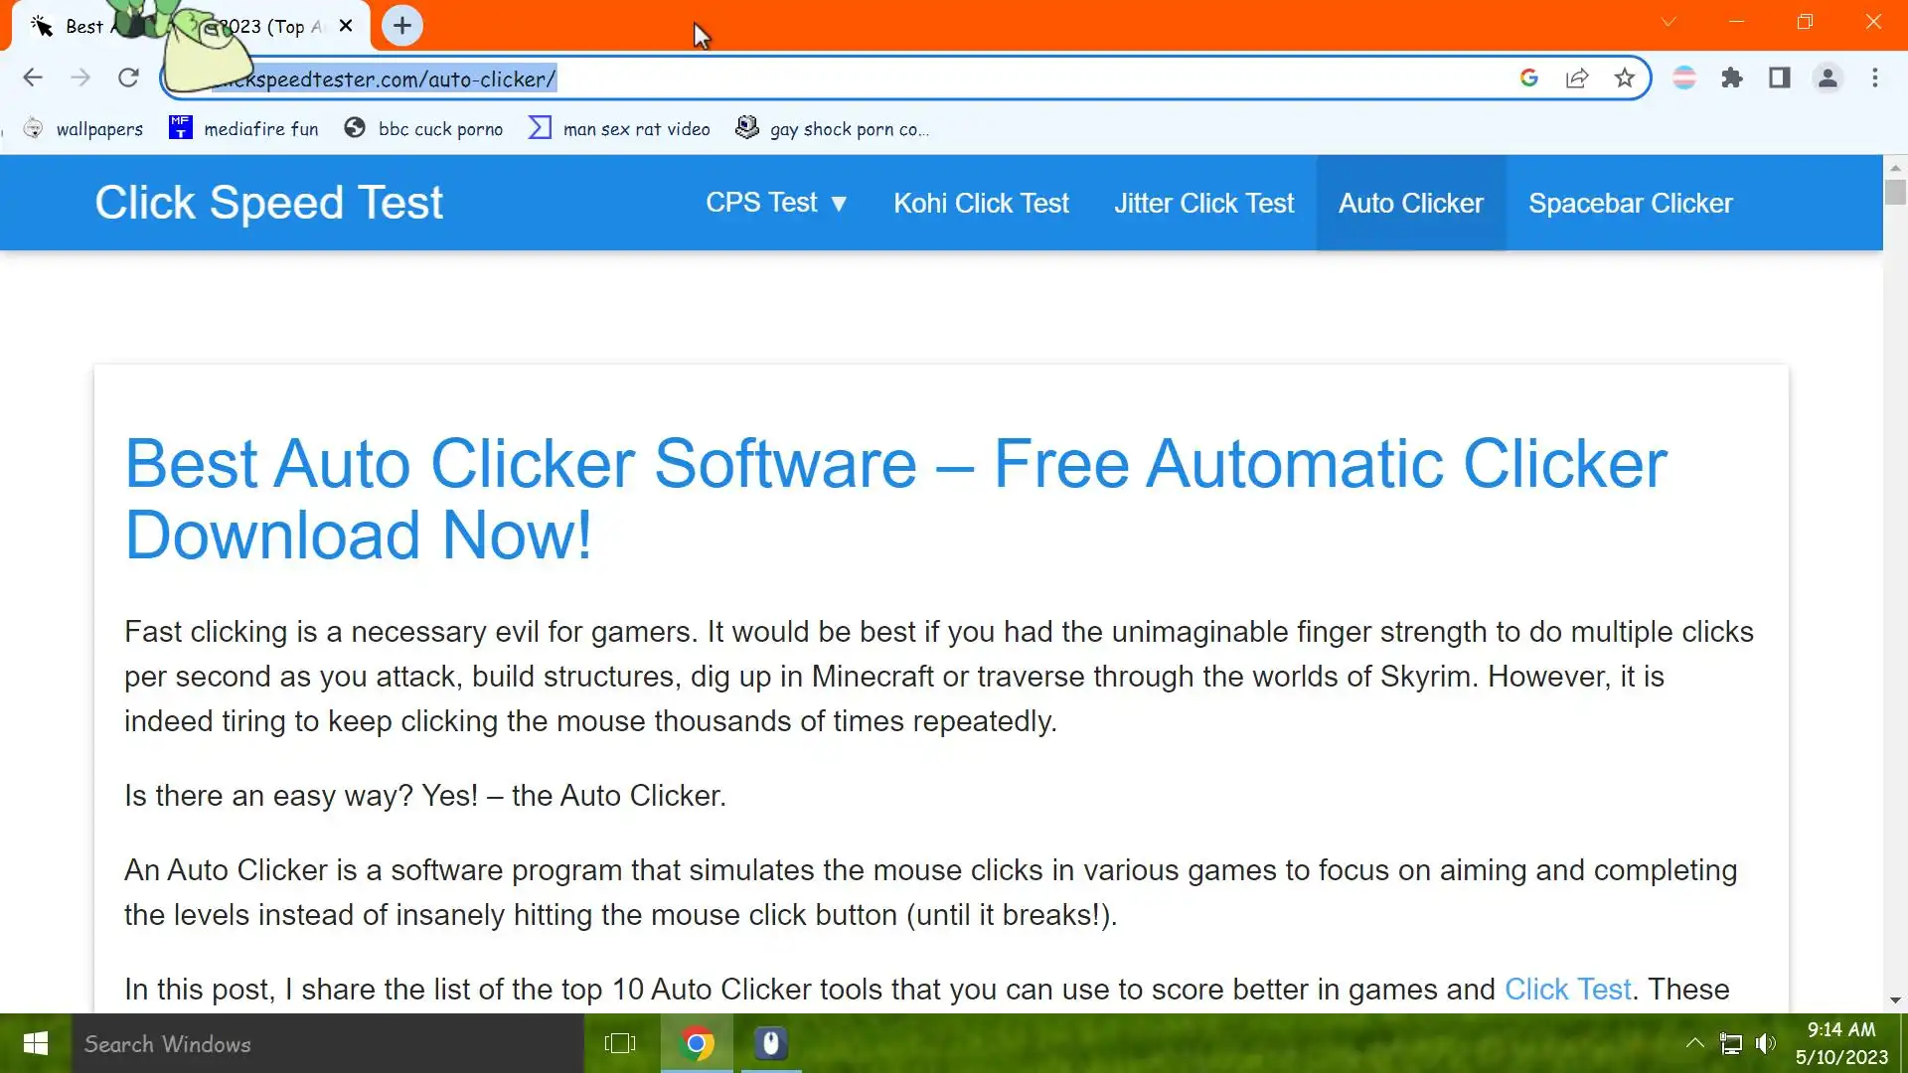Toggle the browser side panel icon
This screenshot has width=1908, height=1073.
pos(1779,77)
